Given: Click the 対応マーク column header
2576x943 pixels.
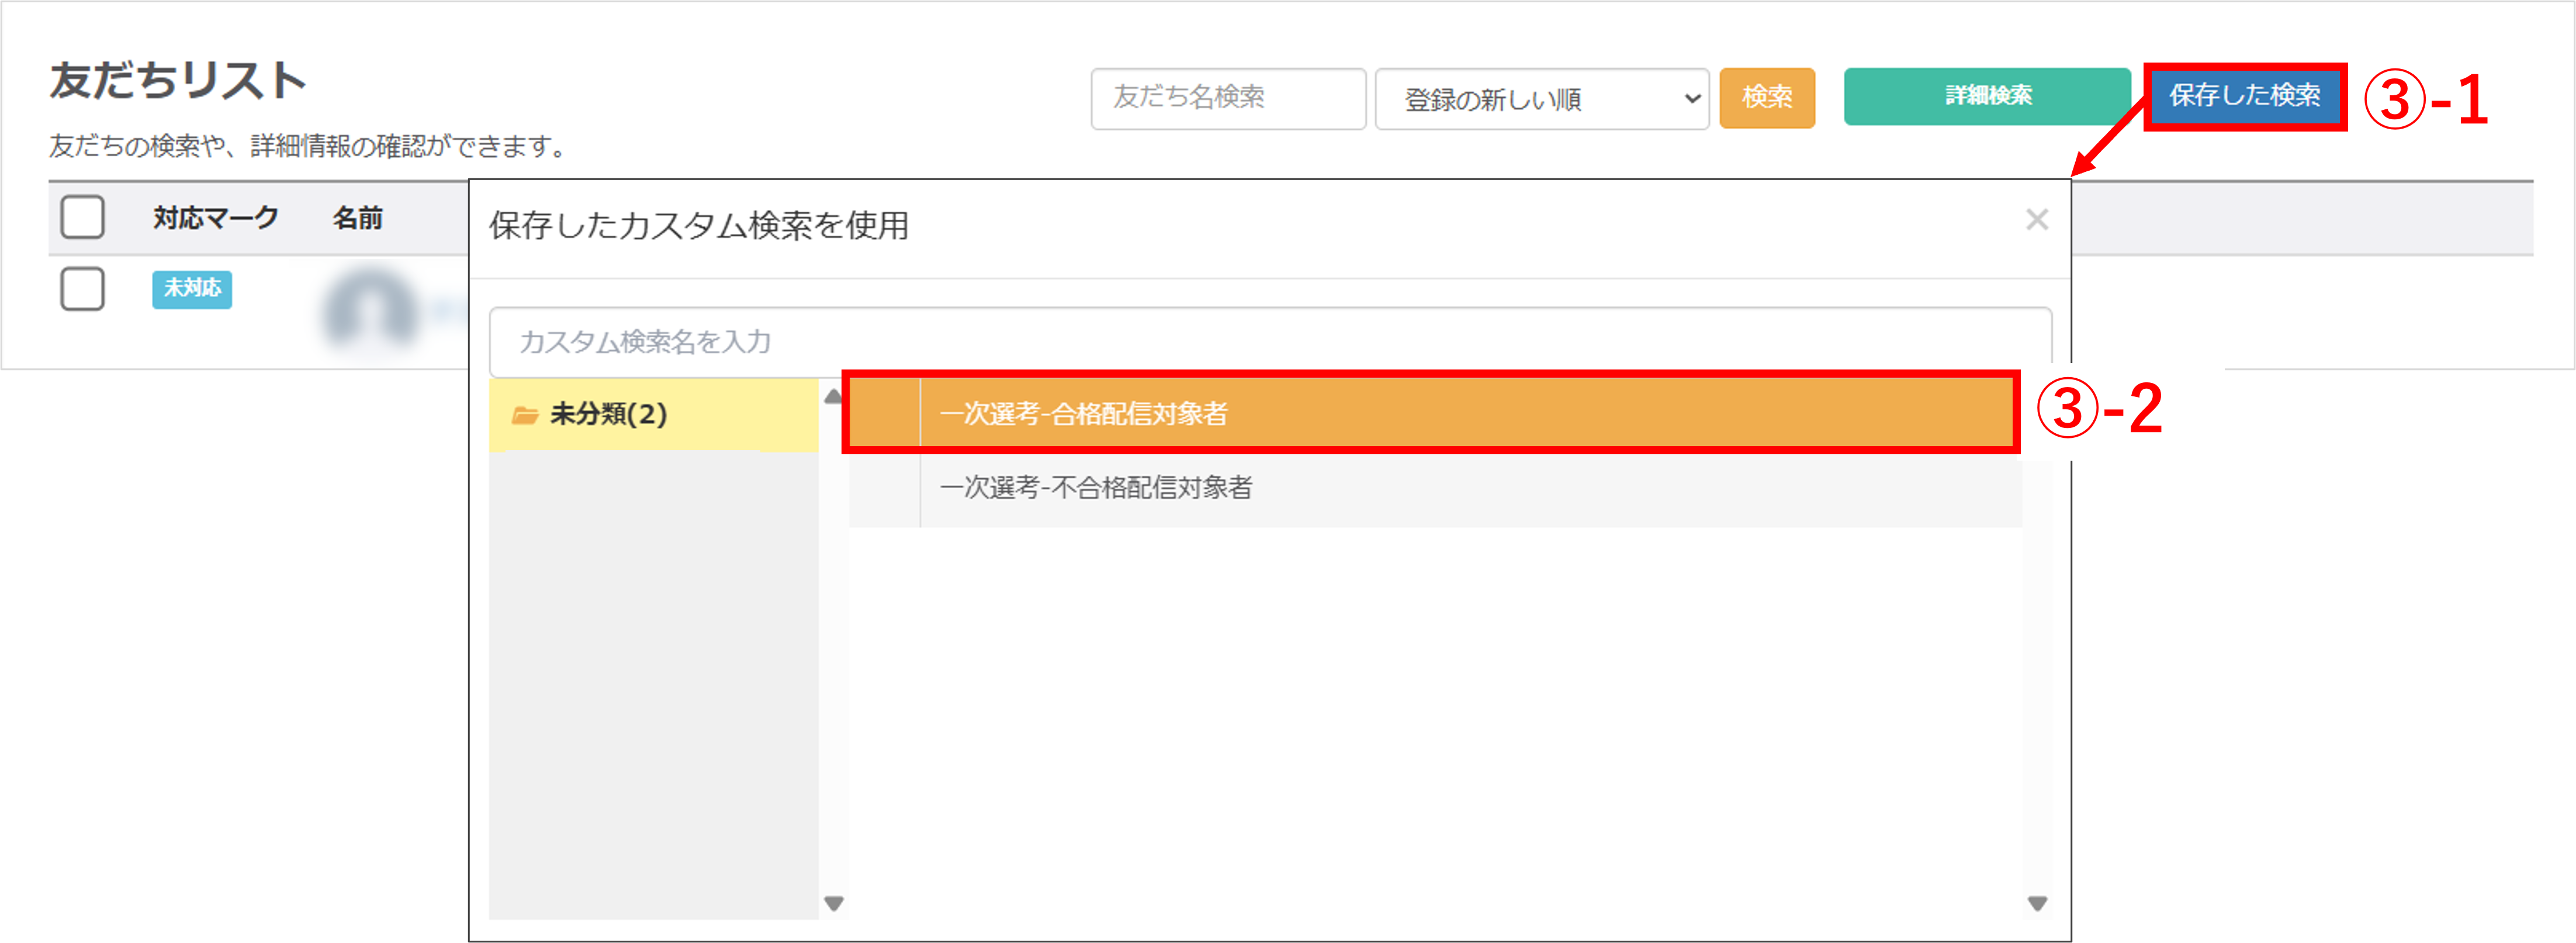Looking at the screenshot, I should (215, 218).
